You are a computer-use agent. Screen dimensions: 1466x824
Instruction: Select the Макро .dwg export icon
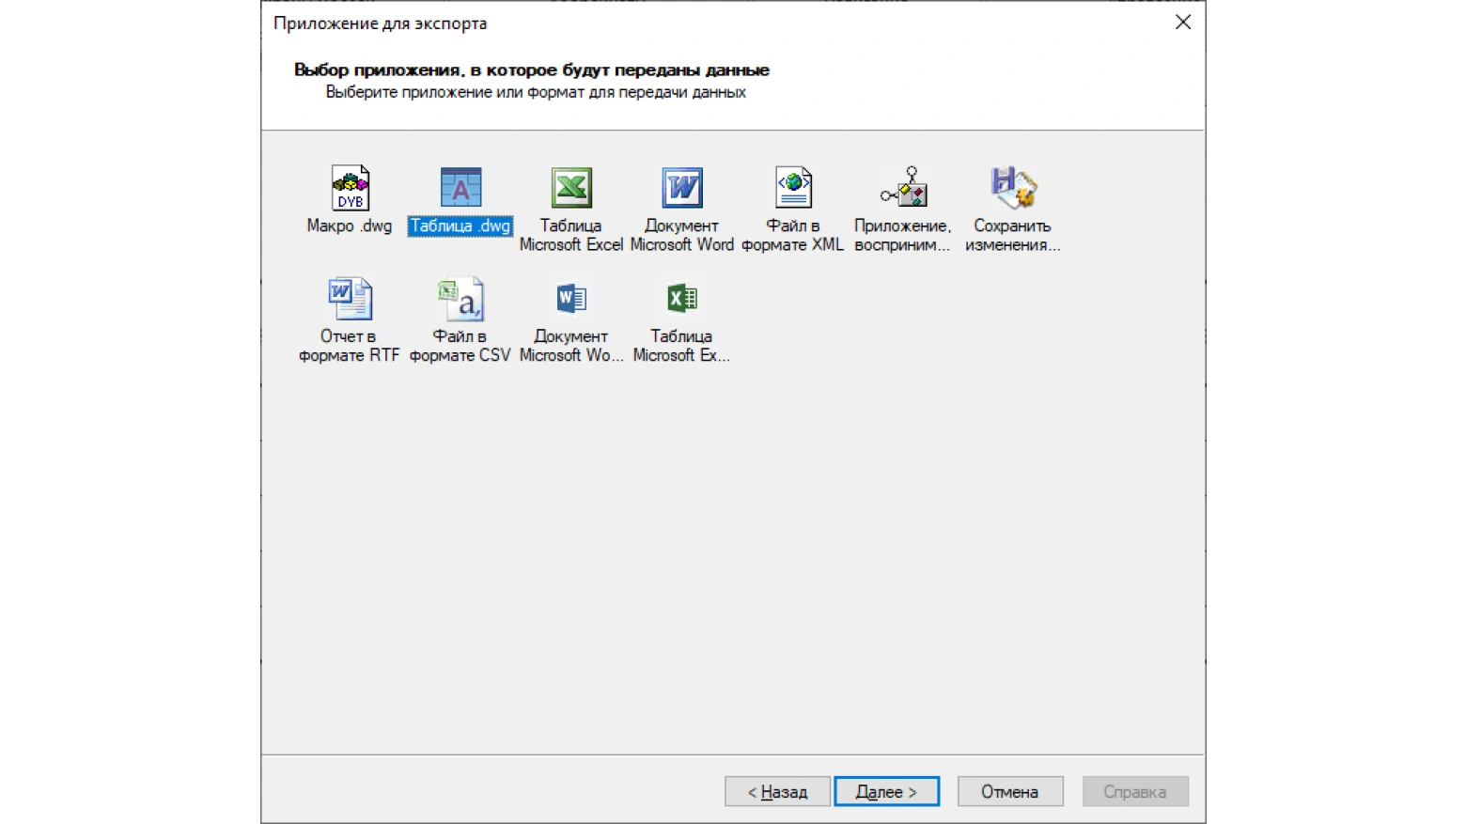[350, 188]
